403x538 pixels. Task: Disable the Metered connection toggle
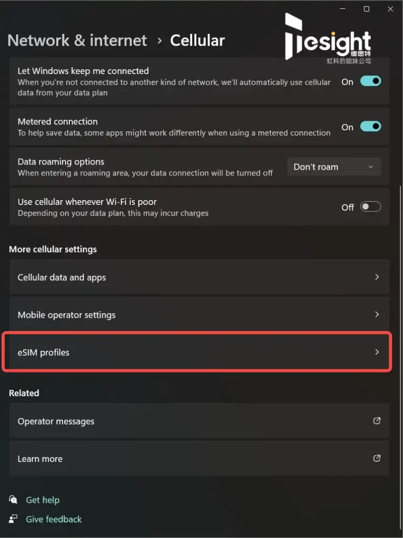tap(370, 127)
